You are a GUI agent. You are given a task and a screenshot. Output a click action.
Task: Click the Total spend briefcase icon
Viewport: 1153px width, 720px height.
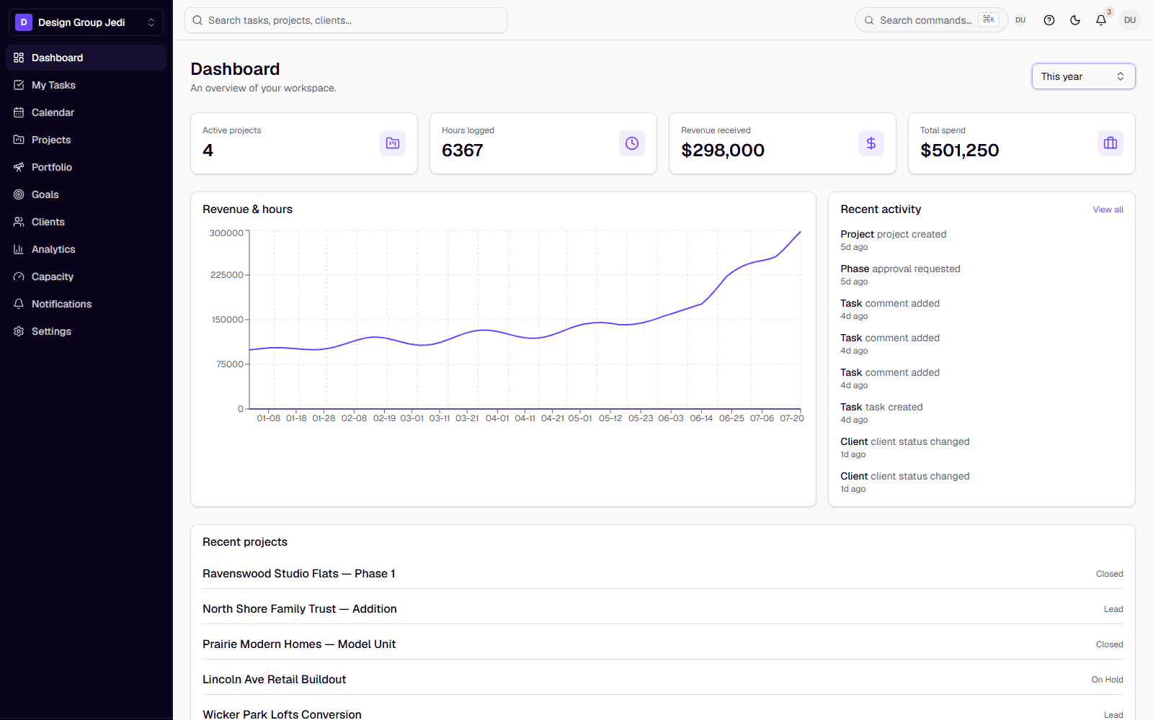[1110, 143]
